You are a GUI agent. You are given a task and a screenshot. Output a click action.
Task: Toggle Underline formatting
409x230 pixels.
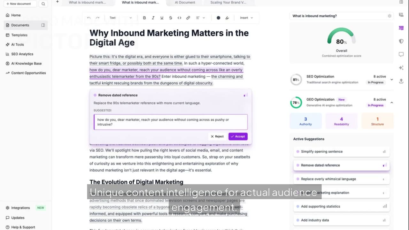click(162, 18)
